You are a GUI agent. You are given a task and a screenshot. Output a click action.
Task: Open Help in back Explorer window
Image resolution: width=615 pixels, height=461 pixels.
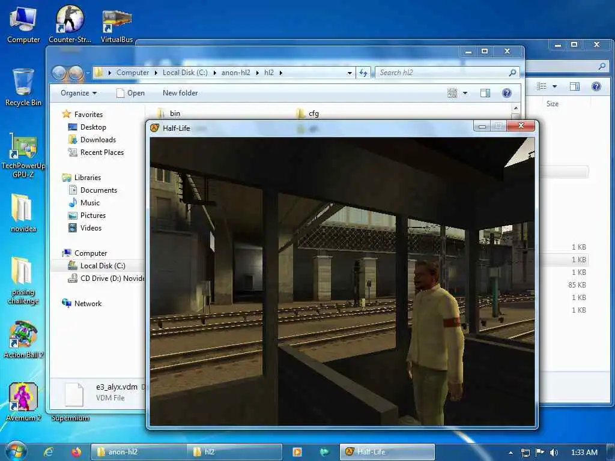(596, 86)
